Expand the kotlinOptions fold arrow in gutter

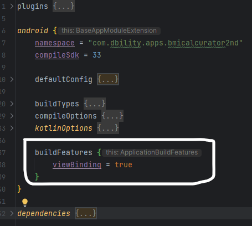[x=12, y=128]
